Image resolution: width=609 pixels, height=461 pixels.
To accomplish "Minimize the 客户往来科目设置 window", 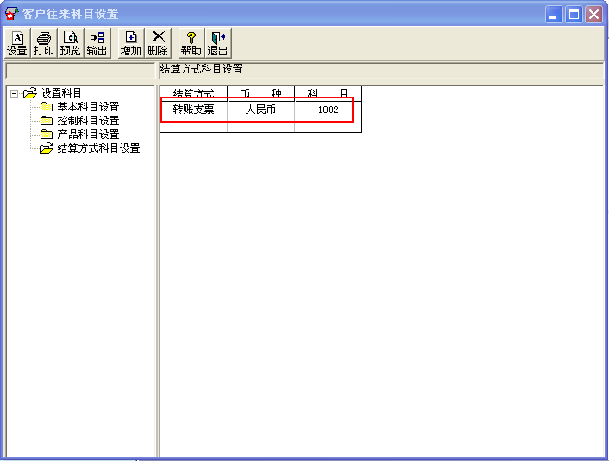I will (554, 15).
